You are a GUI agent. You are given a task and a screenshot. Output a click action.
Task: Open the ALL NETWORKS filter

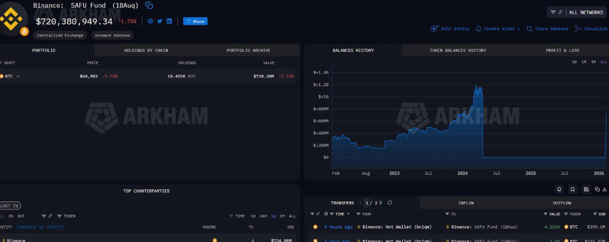(578, 12)
